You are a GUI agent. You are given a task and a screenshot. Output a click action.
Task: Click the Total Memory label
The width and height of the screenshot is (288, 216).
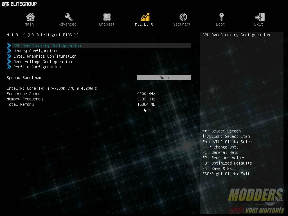pyautogui.click(x=20, y=104)
